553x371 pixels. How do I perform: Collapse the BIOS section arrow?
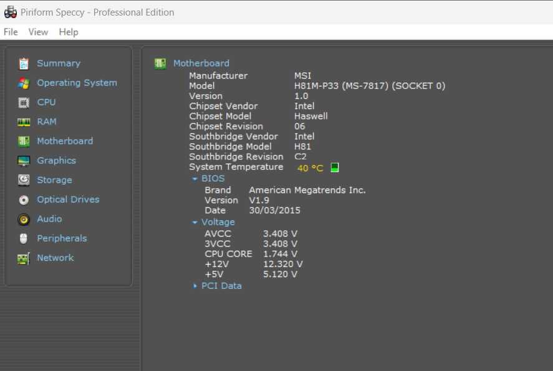tap(195, 179)
